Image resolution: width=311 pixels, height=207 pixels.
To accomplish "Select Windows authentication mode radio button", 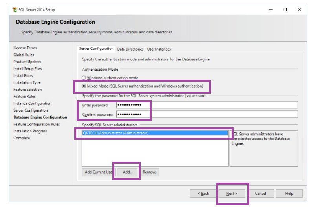I will click(x=84, y=78).
